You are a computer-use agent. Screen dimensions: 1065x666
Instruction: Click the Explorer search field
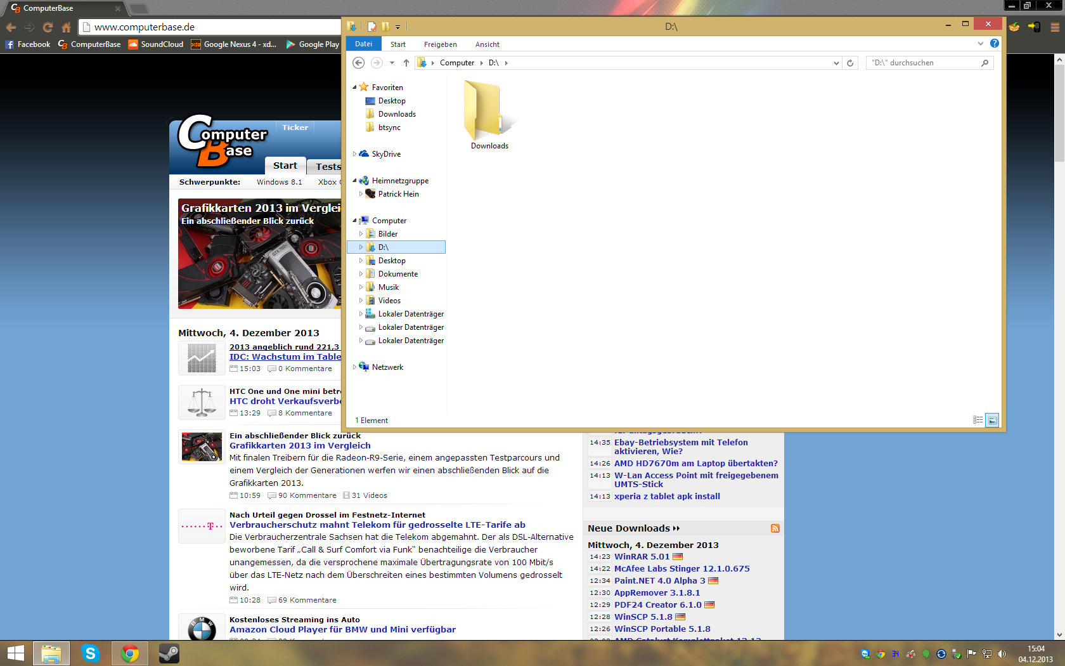click(x=929, y=63)
